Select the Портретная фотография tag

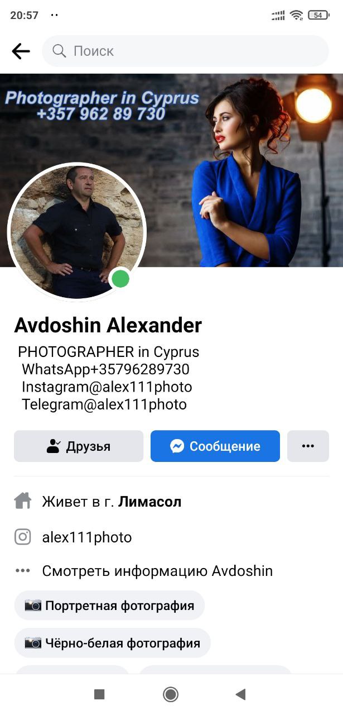point(109,606)
